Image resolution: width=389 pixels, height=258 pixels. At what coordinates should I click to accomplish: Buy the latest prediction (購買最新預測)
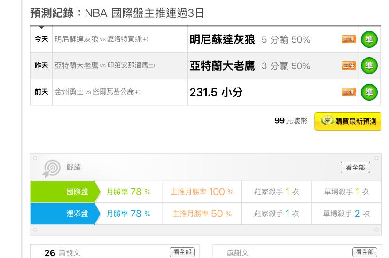[348, 121]
